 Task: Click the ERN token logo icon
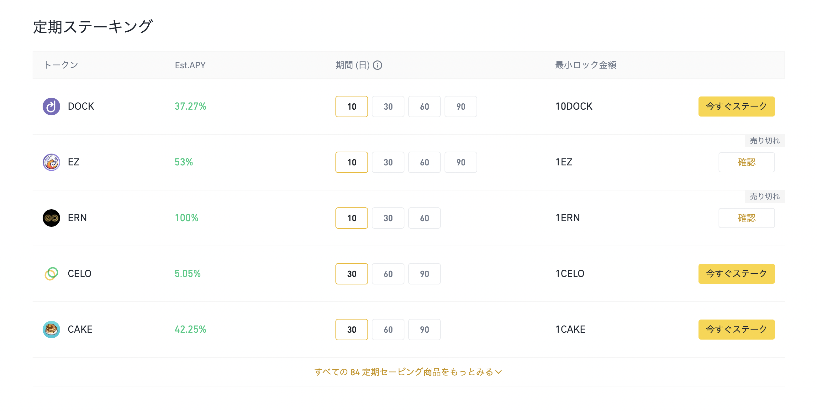coord(51,218)
